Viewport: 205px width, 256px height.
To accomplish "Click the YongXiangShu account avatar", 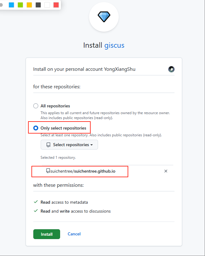I will coord(171,69).
